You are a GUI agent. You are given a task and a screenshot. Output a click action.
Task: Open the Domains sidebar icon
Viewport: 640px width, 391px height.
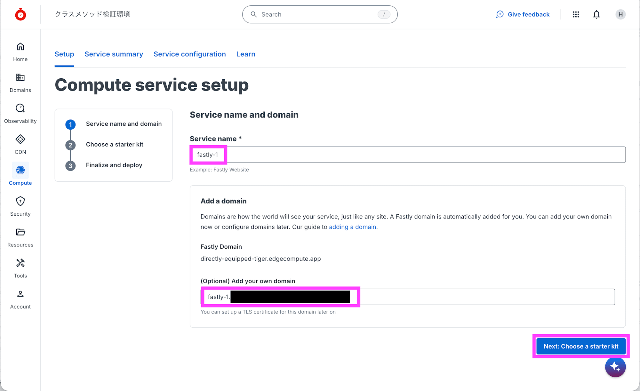click(20, 78)
